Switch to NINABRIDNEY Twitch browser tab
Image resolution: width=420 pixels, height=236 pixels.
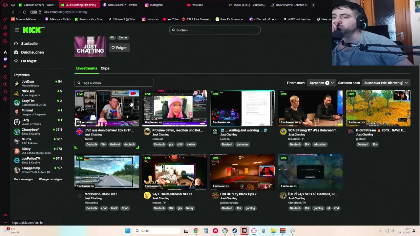click(x=121, y=5)
